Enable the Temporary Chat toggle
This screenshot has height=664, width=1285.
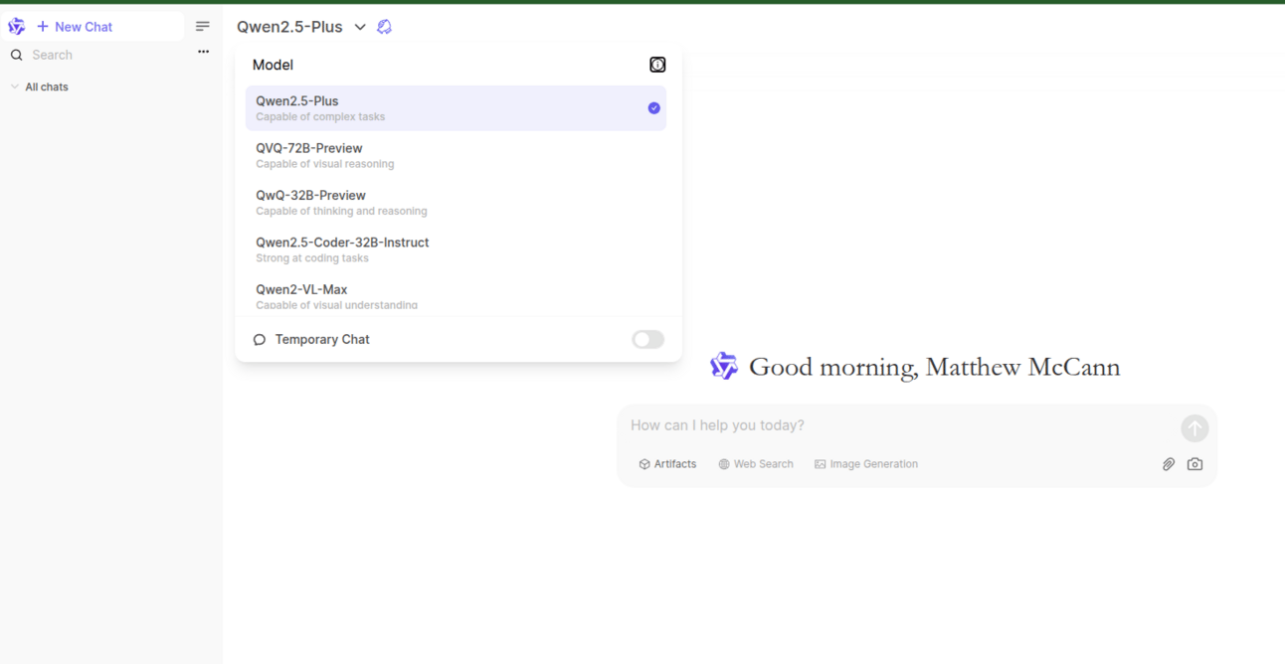pyautogui.click(x=647, y=340)
